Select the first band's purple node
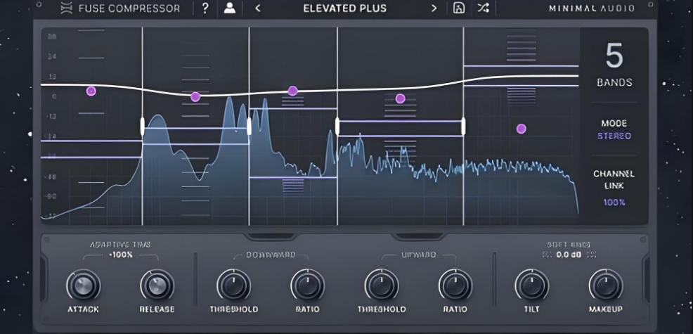 [x=91, y=91]
